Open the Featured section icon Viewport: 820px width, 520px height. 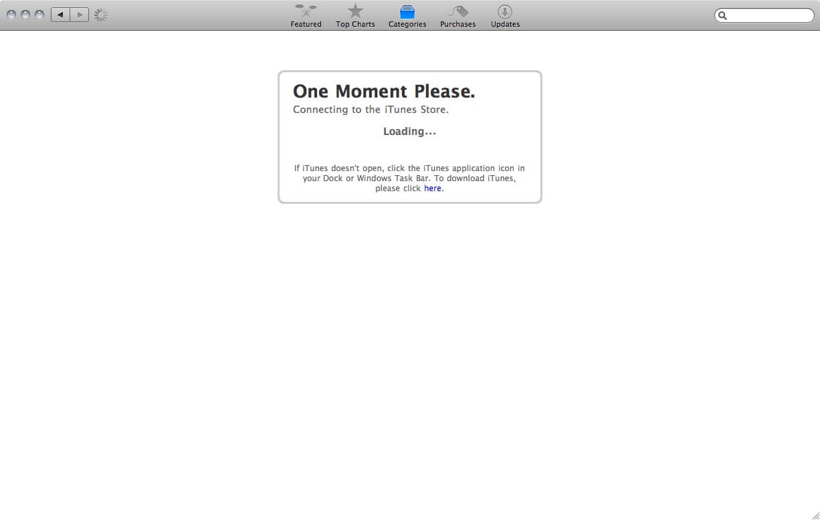pyautogui.click(x=306, y=11)
